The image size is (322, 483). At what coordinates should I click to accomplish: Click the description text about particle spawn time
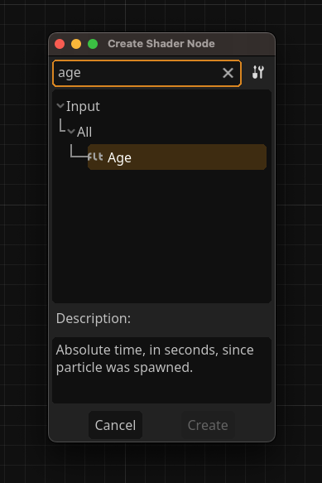tap(155, 359)
